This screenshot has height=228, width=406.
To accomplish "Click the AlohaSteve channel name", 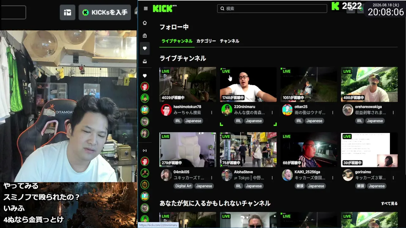I will click(x=244, y=172).
